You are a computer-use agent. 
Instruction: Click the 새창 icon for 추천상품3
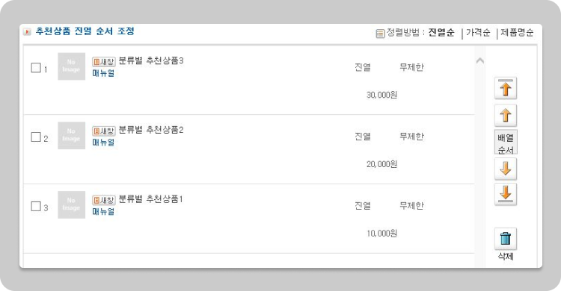(x=104, y=62)
